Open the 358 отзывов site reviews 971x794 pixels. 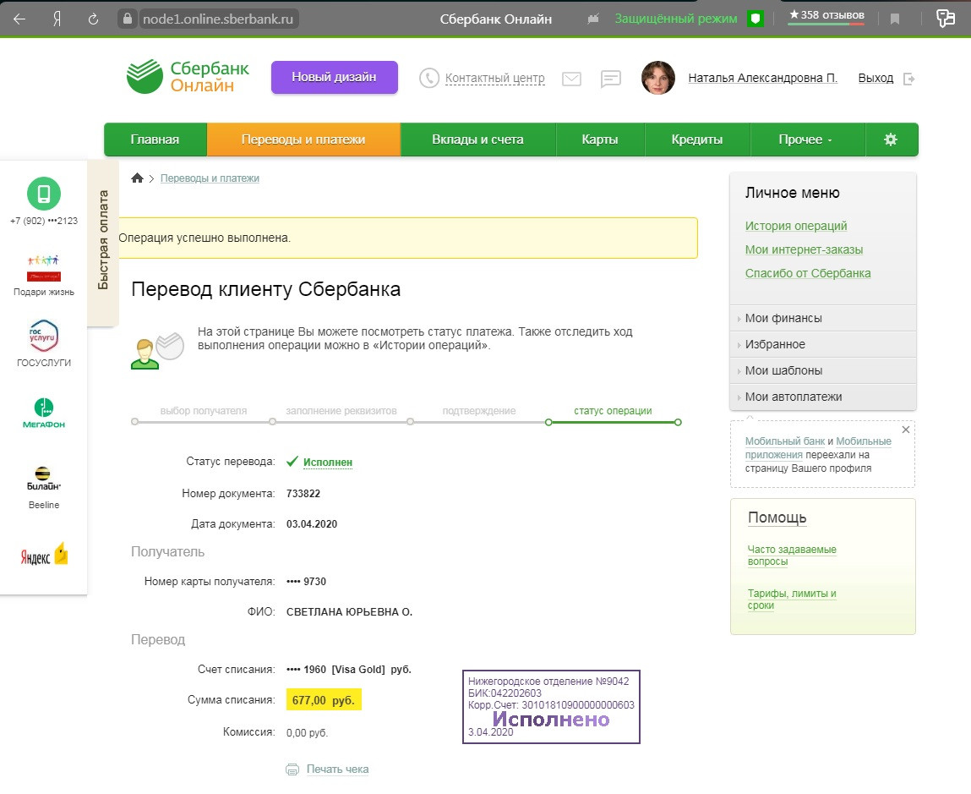coord(826,15)
